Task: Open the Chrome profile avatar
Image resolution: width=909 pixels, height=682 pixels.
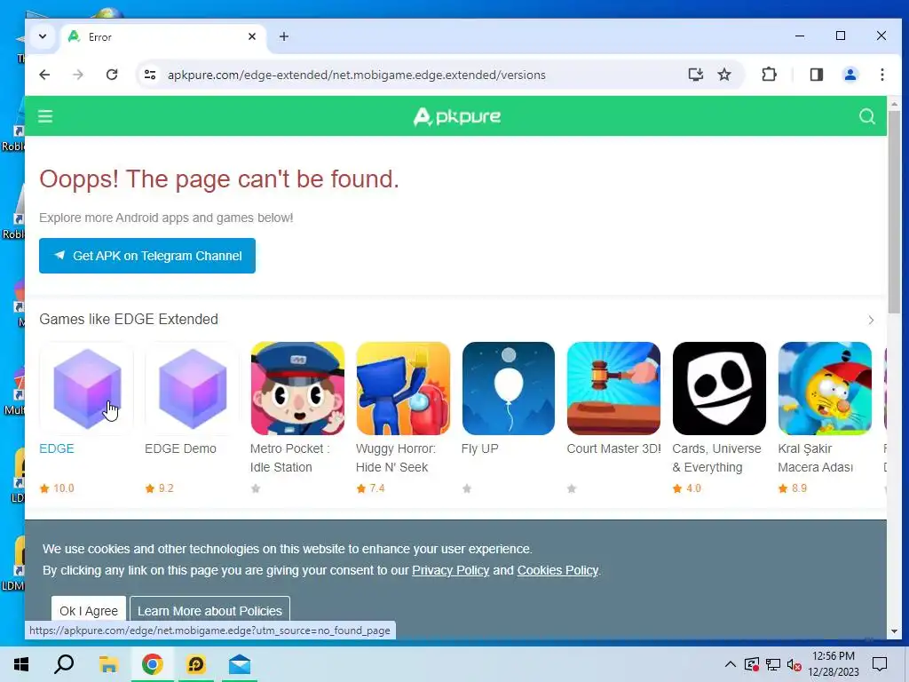Action: pos(850,75)
